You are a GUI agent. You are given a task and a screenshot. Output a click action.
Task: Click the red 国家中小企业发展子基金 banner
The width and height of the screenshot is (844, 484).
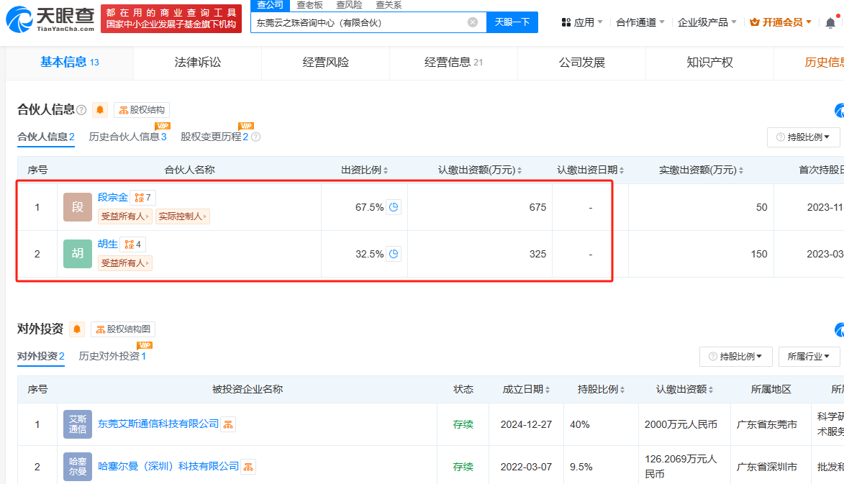click(x=171, y=19)
